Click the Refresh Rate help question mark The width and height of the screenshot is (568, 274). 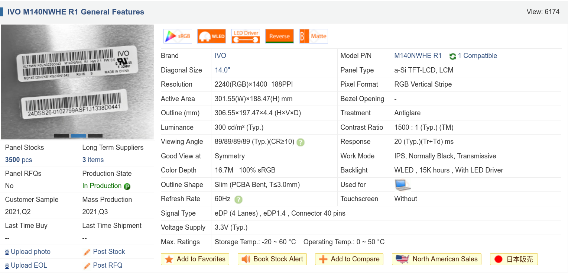tap(238, 199)
